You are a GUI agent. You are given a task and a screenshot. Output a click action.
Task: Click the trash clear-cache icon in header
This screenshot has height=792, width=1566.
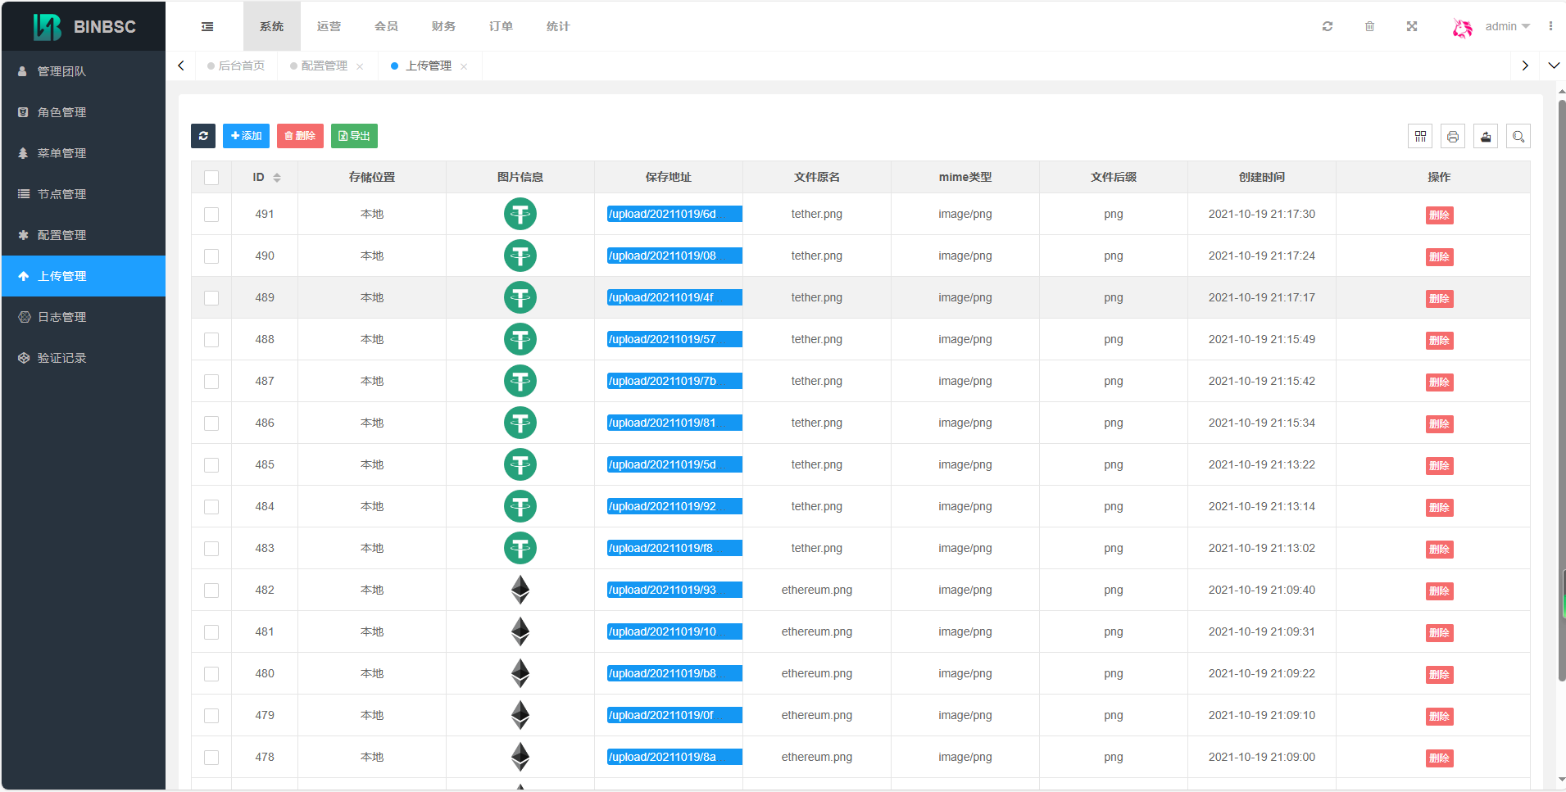[1369, 26]
